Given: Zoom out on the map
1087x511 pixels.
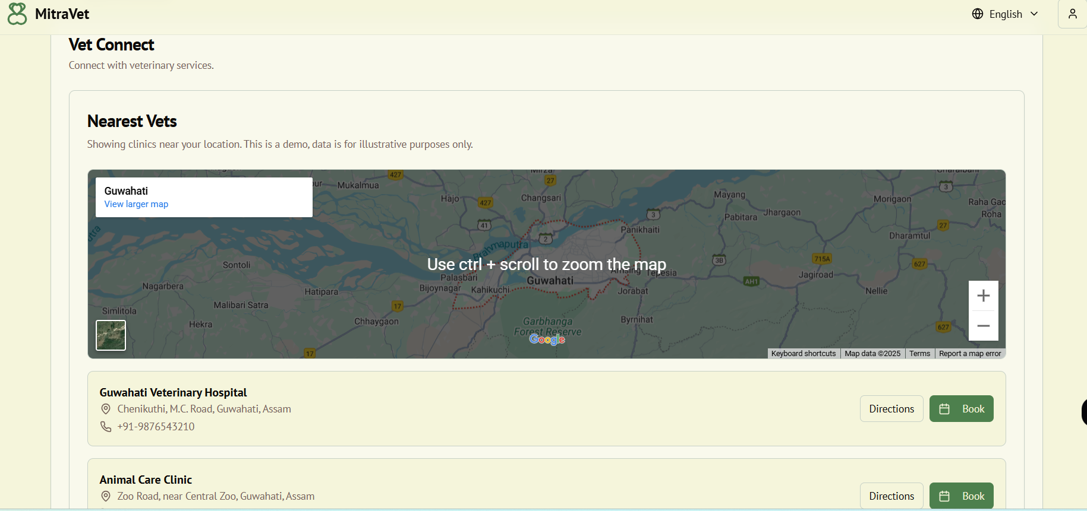Looking at the screenshot, I should (x=984, y=326).
